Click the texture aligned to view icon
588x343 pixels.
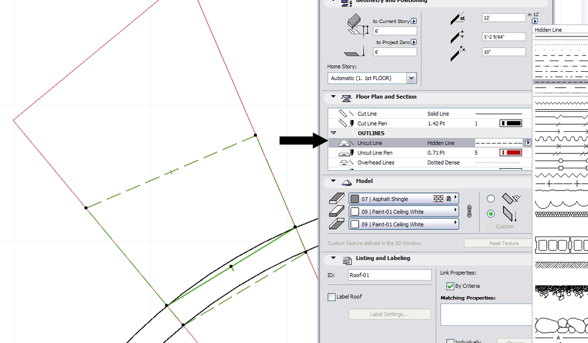point(511,198)
